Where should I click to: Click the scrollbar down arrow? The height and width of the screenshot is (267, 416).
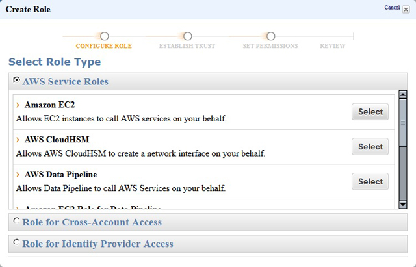click(403, 205)
